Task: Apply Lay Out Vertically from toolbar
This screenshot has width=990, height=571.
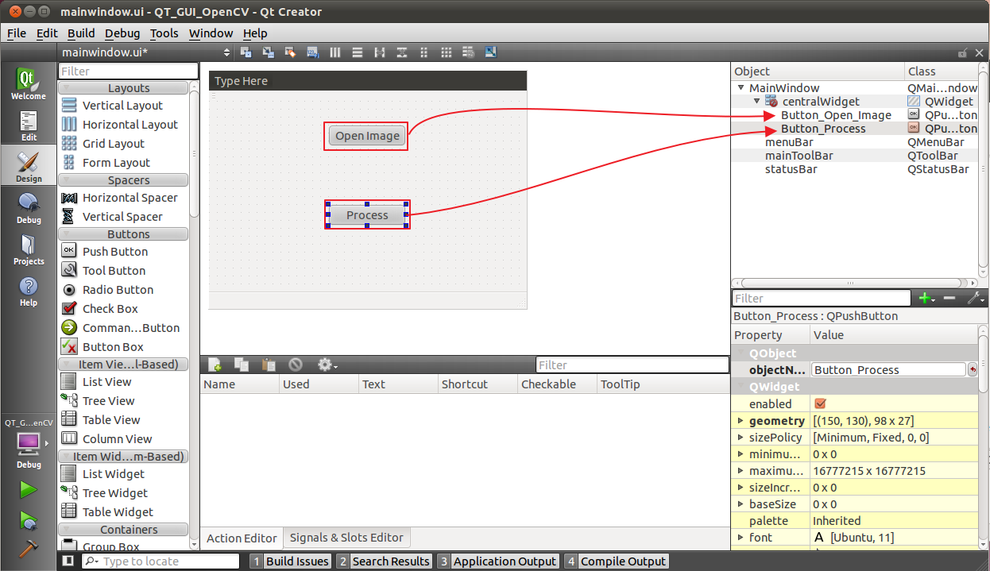Action: click(x=358, y=52)
